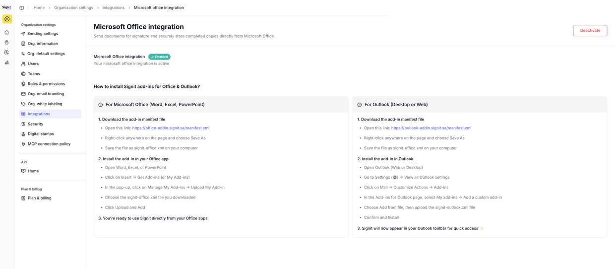Click the Microsoft office integration breadcrumb
This screenshot has width=615, height=269.
pos(159,8)
